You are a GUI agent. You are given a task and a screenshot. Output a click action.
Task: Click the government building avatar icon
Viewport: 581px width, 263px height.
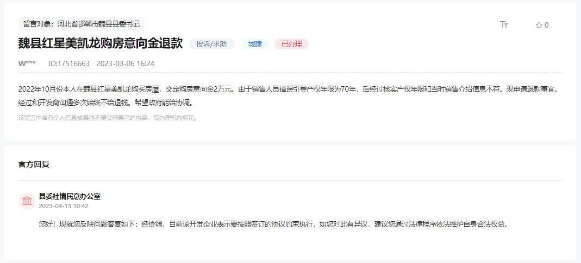click(x=27, y=201)
